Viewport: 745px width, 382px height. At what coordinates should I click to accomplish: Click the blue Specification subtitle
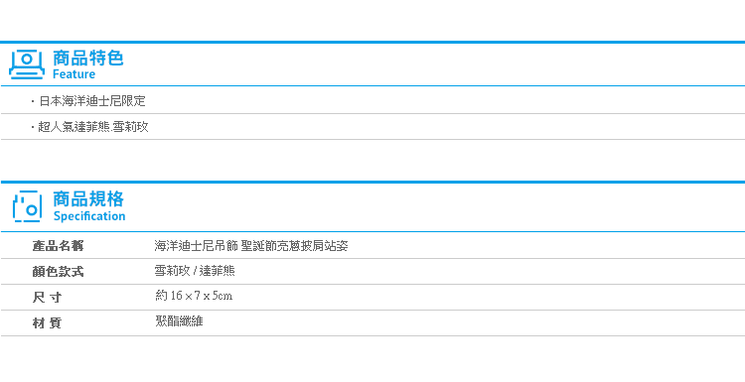click(89, 216)
